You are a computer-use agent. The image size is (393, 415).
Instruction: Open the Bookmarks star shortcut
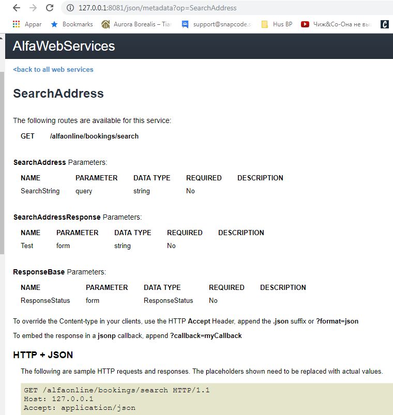click(72, 24)
